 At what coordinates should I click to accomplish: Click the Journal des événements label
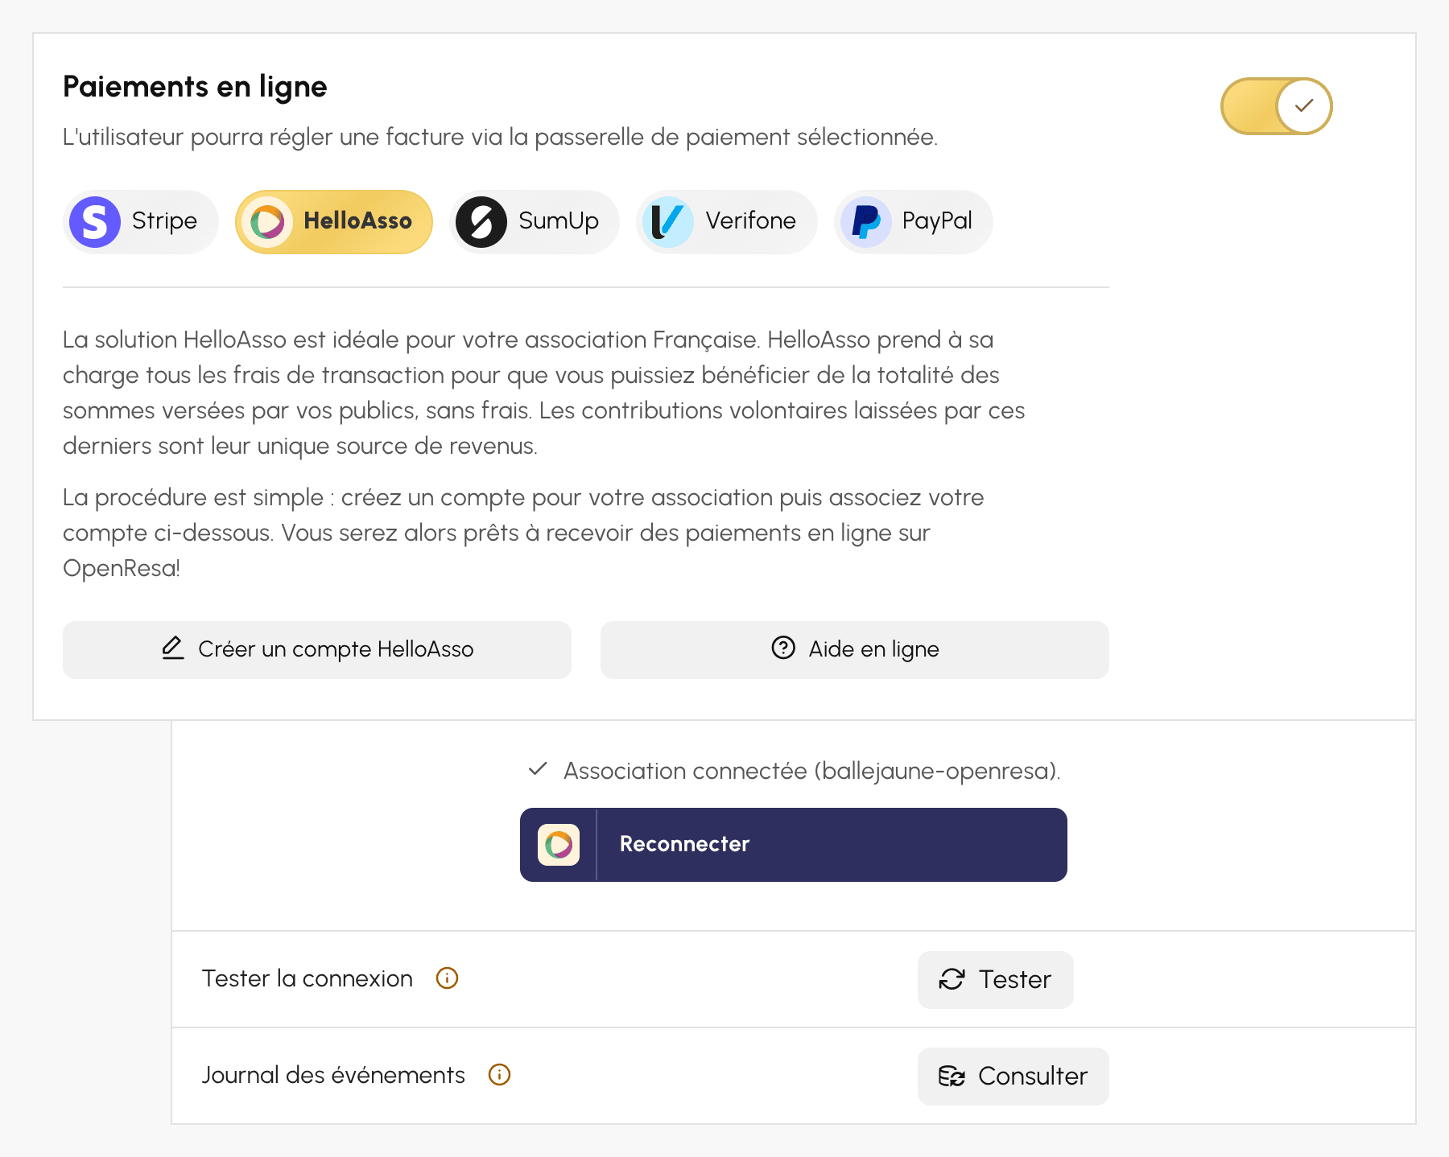coord(333,1075)
